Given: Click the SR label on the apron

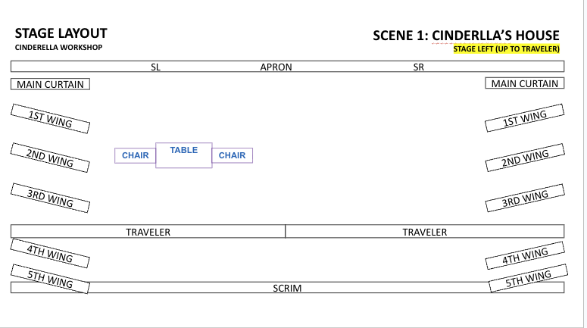Looking at the screenshot, I should pos(419,67).
